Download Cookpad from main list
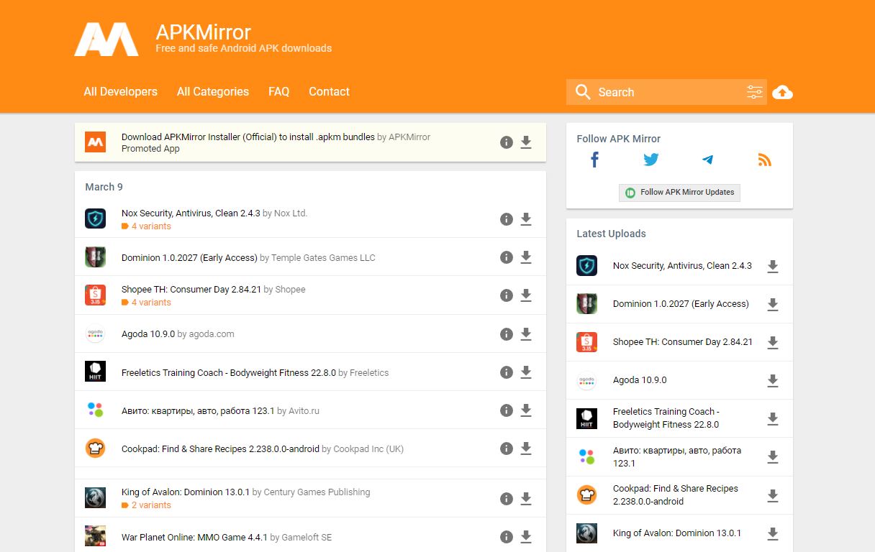The height and width of the screenshot is (552, 875). (x=526, y=448)
